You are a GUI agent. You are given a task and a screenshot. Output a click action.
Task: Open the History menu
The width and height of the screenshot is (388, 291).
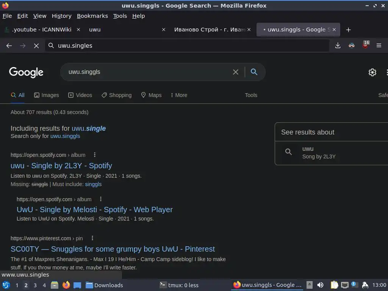pyautogui.click(x=62, y=16)
